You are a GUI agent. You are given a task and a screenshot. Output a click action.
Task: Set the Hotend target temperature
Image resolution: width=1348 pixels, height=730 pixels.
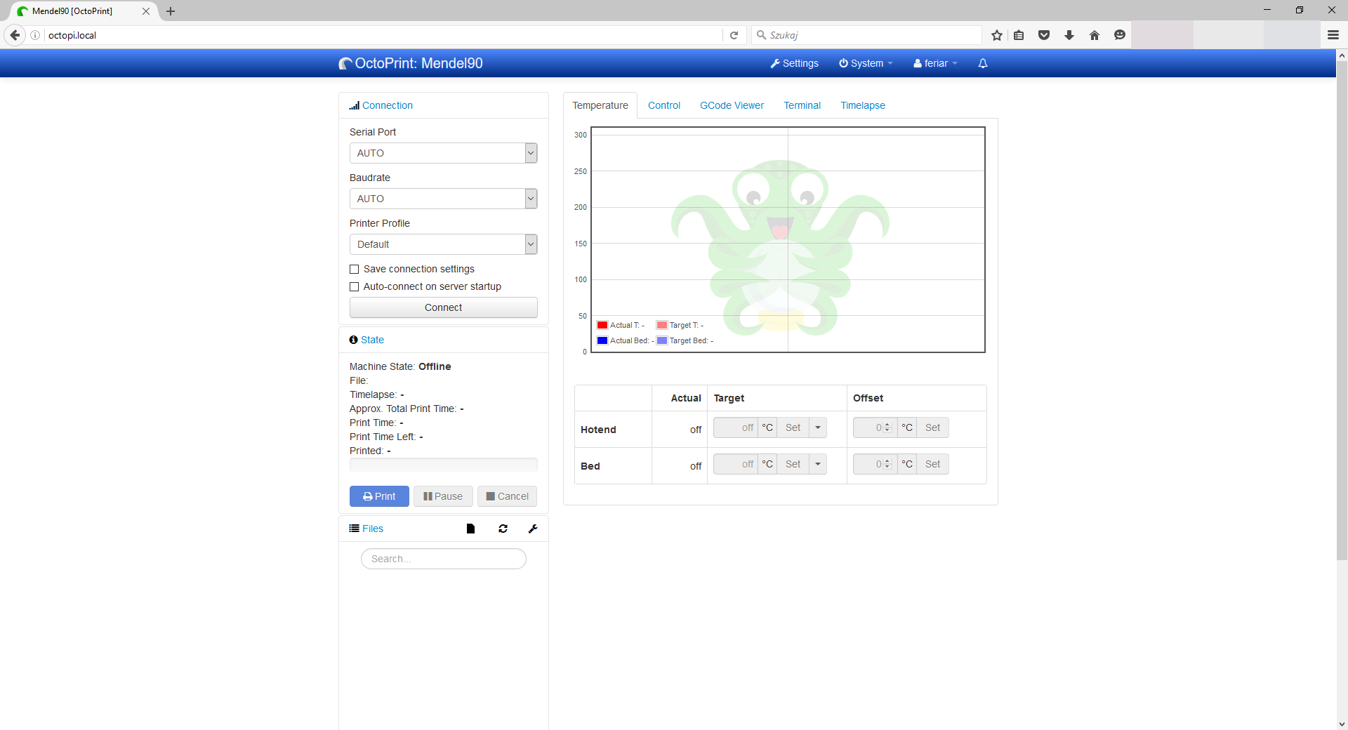coord(793,427)
